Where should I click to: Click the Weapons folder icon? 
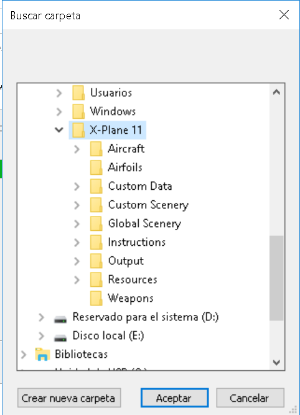pos(96,298)
